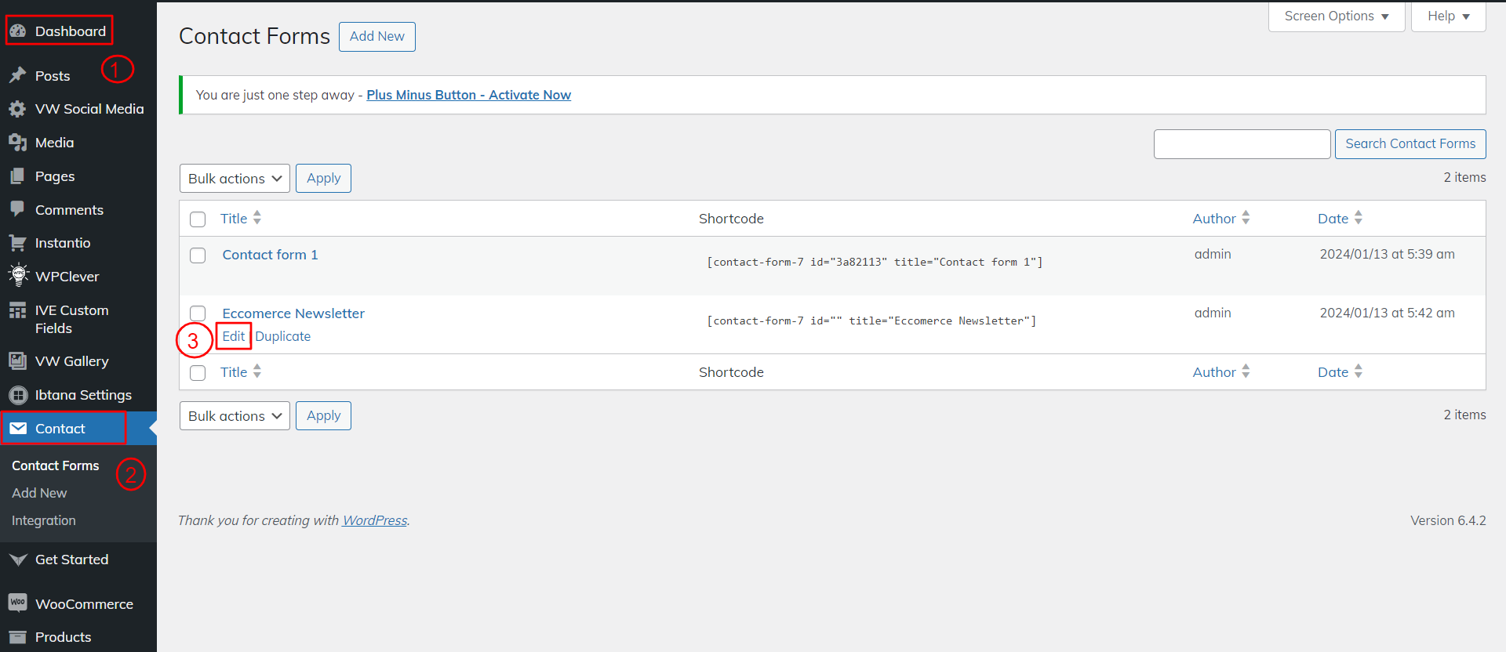Click the WPClever lightbulb icon
This screenshot has width=1506, height=652.
pyautogui.click(x=18, y=276)
